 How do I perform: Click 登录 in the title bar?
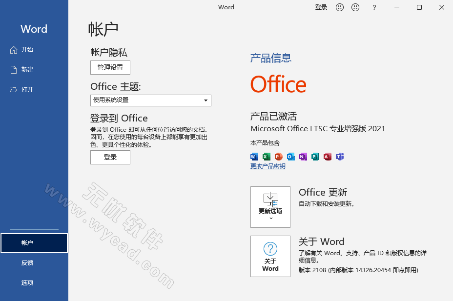coord(321,7)
